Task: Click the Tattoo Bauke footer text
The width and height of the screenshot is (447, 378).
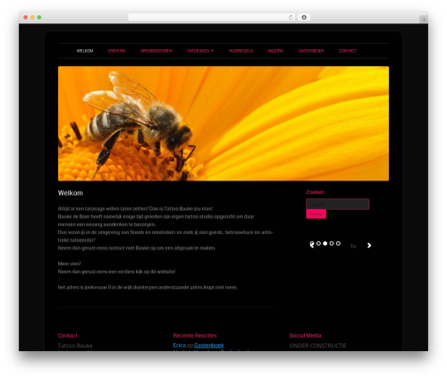Action: tap(75, 346)
